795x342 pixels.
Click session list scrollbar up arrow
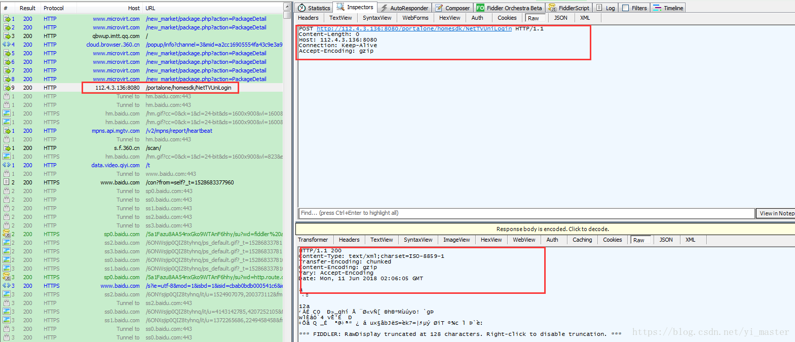tap(287, 7)
